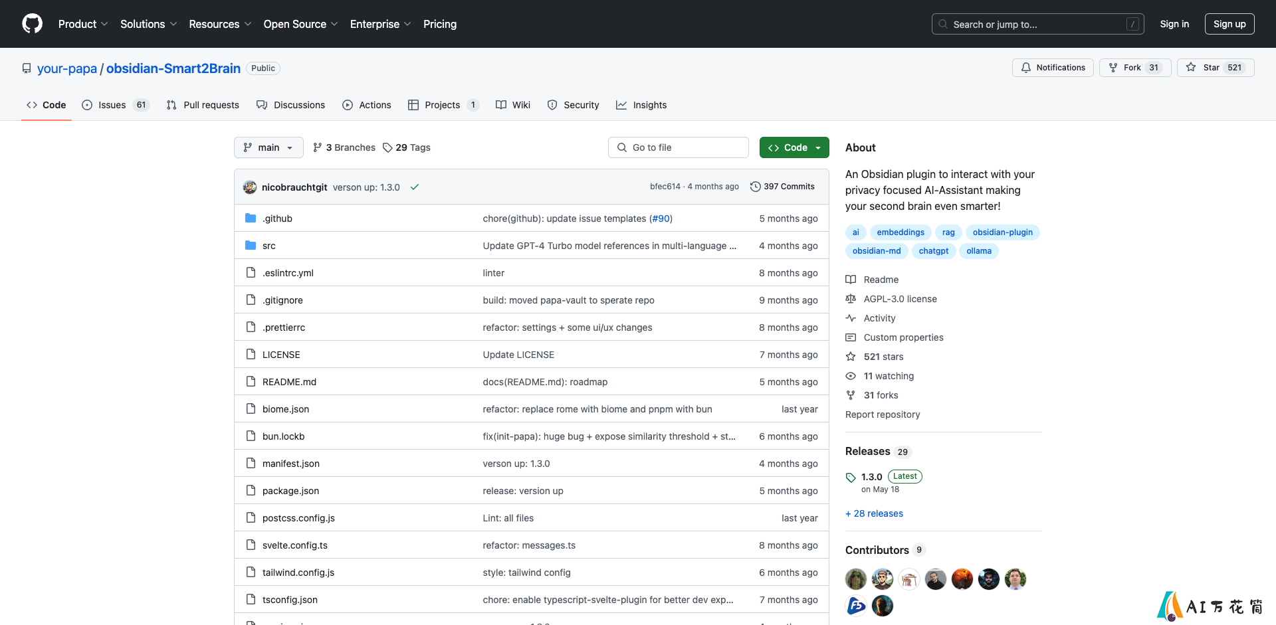Open the .github folder icon

tap(251, 218)
